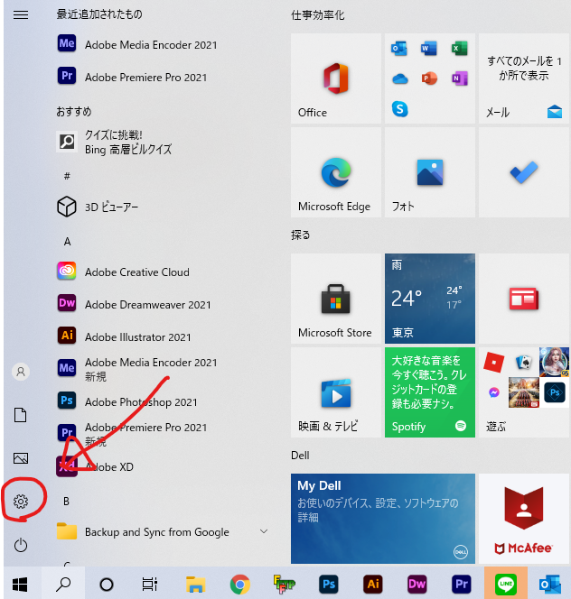
Task: Open LINE from taskbar
Action: coord(506,584)
